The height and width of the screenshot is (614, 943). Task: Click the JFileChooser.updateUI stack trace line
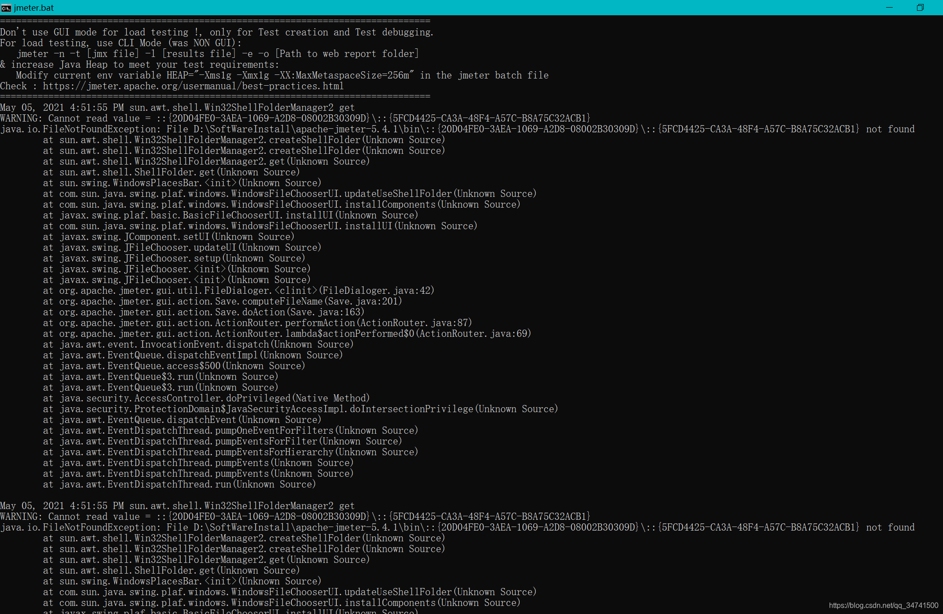pos(182,248)
